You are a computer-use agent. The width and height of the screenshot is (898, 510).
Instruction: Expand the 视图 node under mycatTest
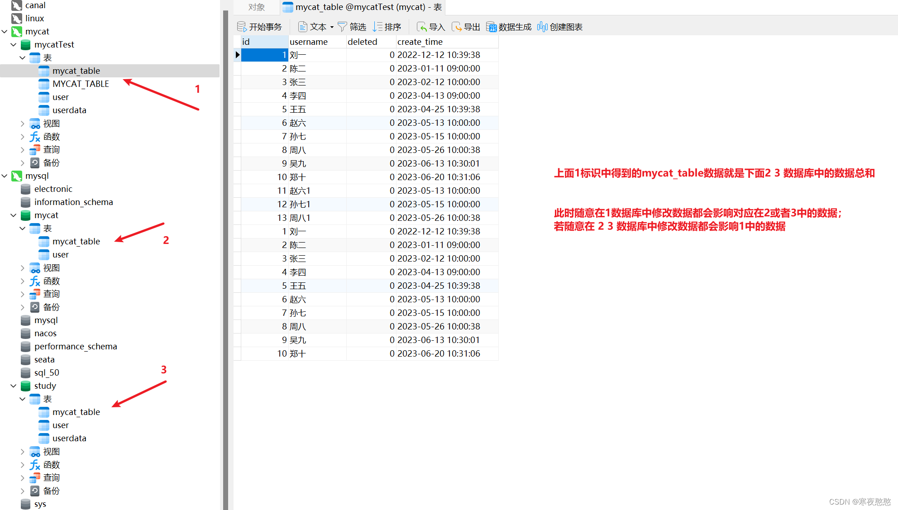pos(22,123)
